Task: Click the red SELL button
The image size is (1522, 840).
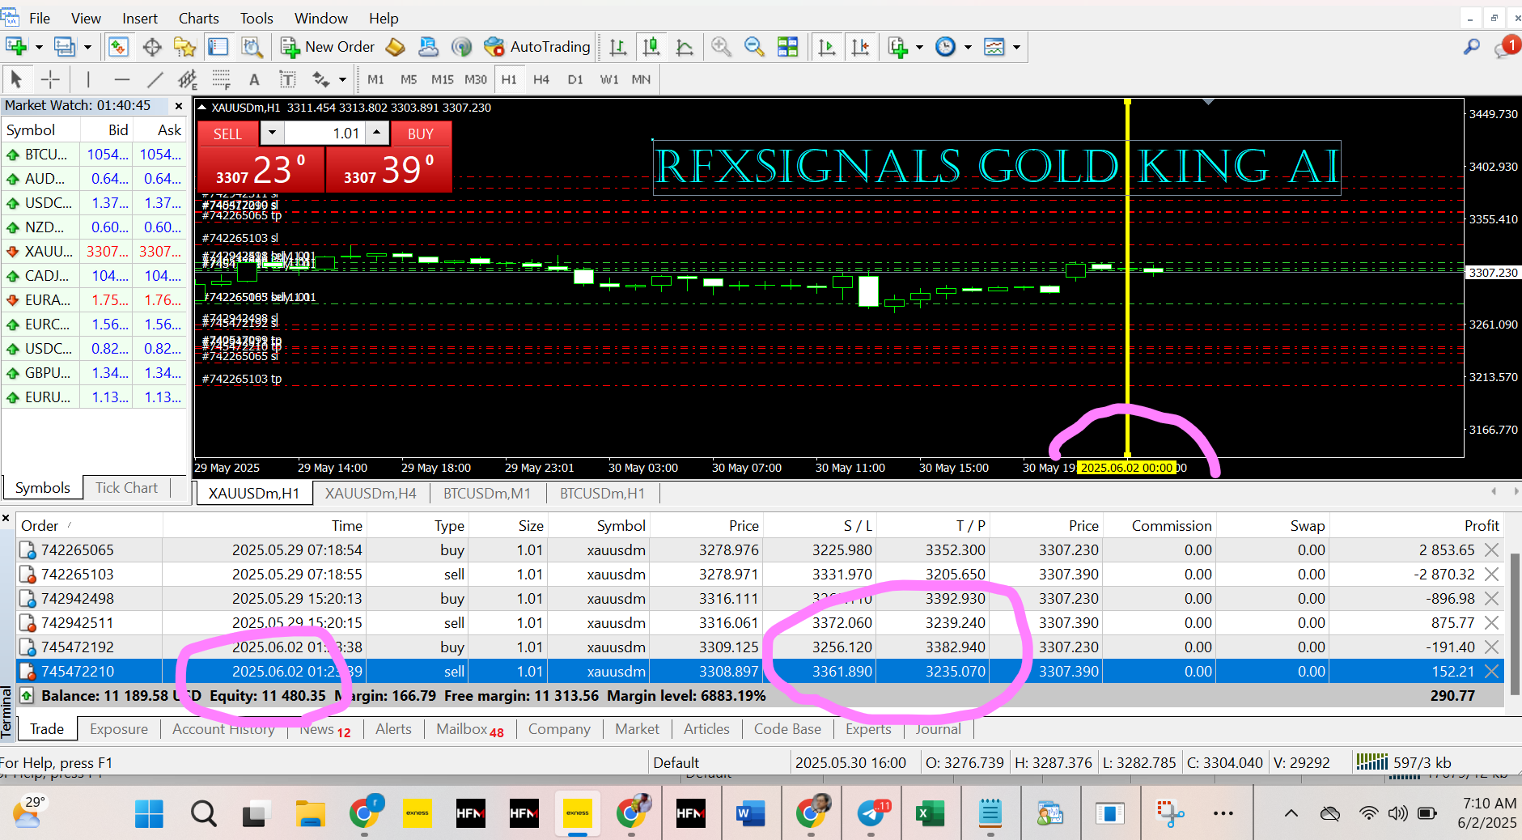Action: [227, 134]
